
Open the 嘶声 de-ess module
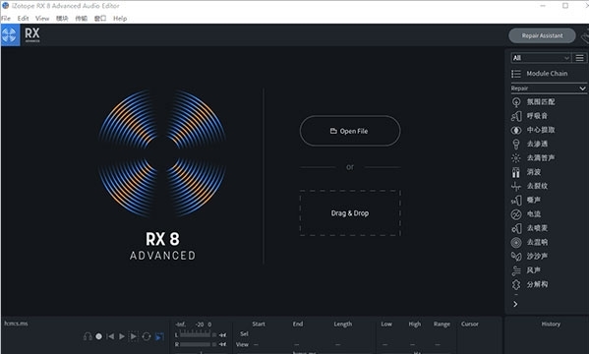click(526, 200)
